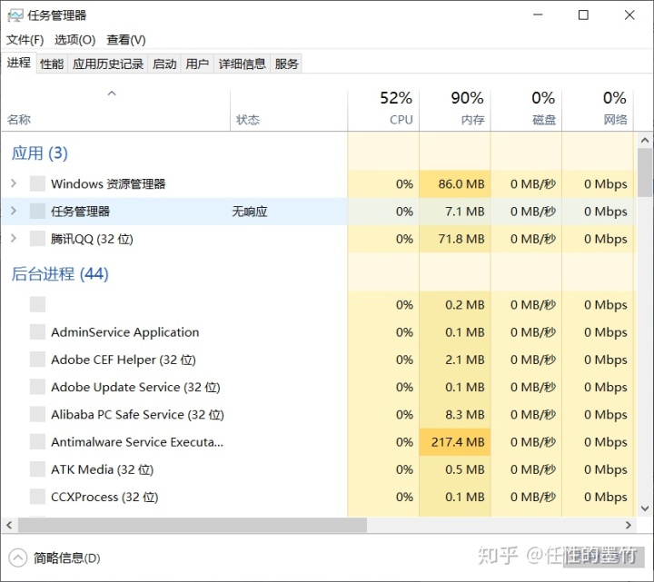654x582 pixels.
Task: Click the icon beside 腾讯QQ (32 位)
Action: pyautogui.click(x=37, y=239)
